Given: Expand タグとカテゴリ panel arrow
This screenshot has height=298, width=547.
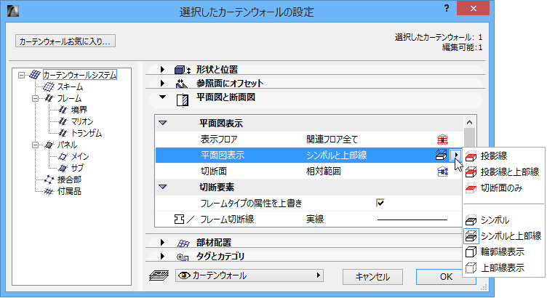Looking at the screenshot, I should point(162,256).
